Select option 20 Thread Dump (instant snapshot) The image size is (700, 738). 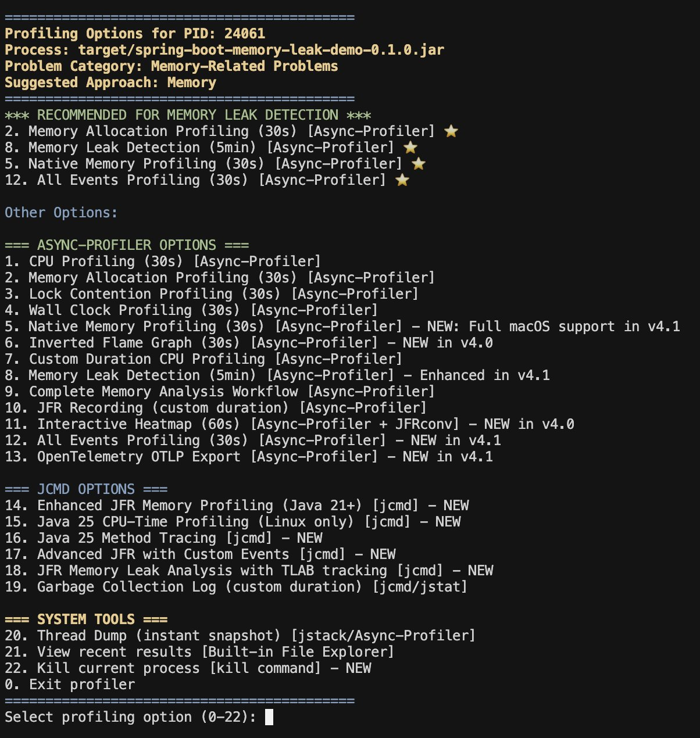point(240,636)
